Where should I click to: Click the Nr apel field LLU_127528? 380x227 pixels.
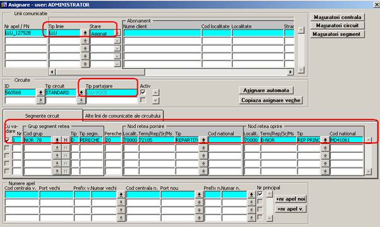[x=26, y=33]
